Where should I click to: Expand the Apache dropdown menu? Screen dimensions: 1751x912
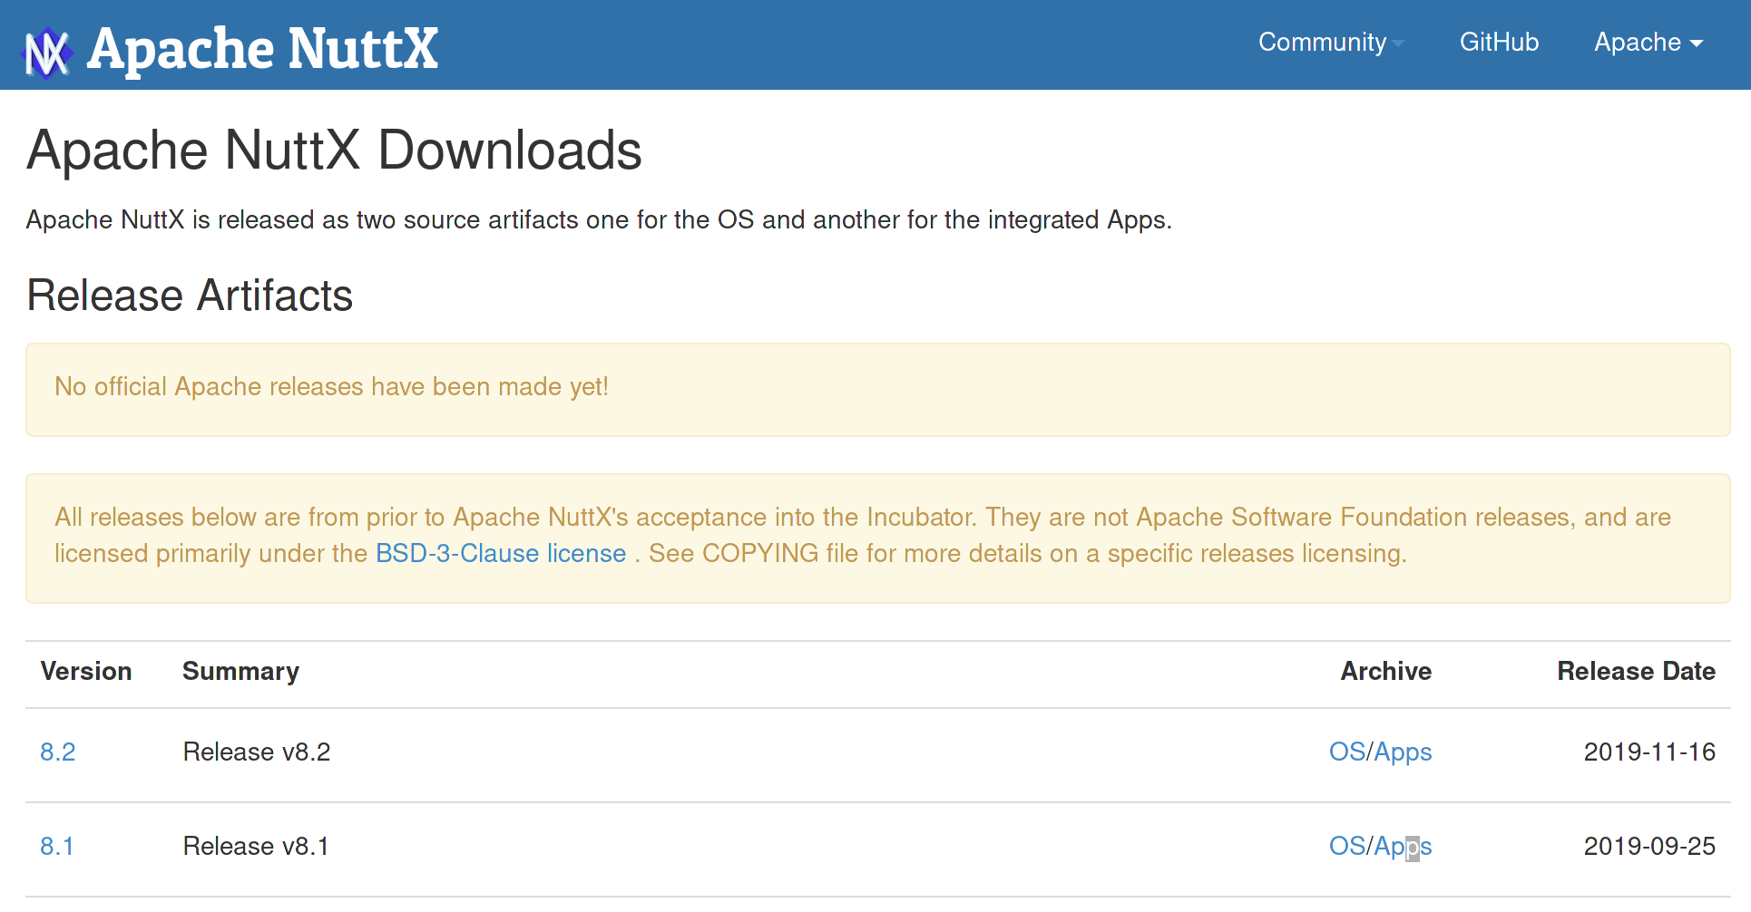coord(1648,42)
